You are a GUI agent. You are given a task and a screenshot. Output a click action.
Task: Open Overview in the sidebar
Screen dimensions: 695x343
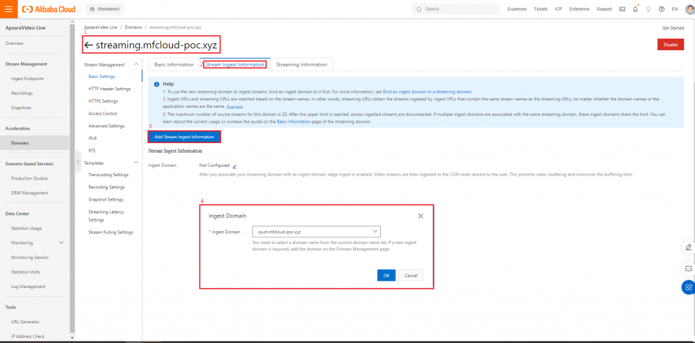pyautogui.click(x=15, y=43)
